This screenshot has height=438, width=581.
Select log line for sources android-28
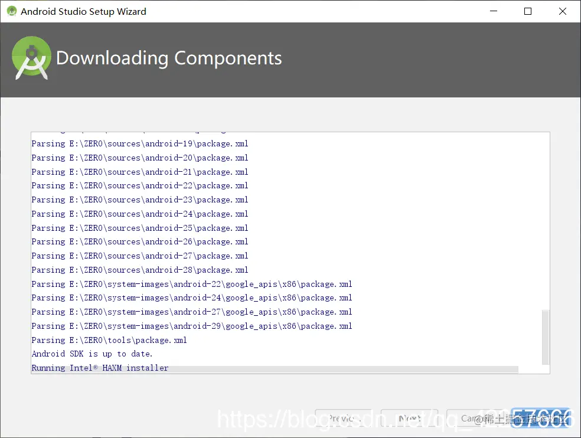[x=140, y=270]
